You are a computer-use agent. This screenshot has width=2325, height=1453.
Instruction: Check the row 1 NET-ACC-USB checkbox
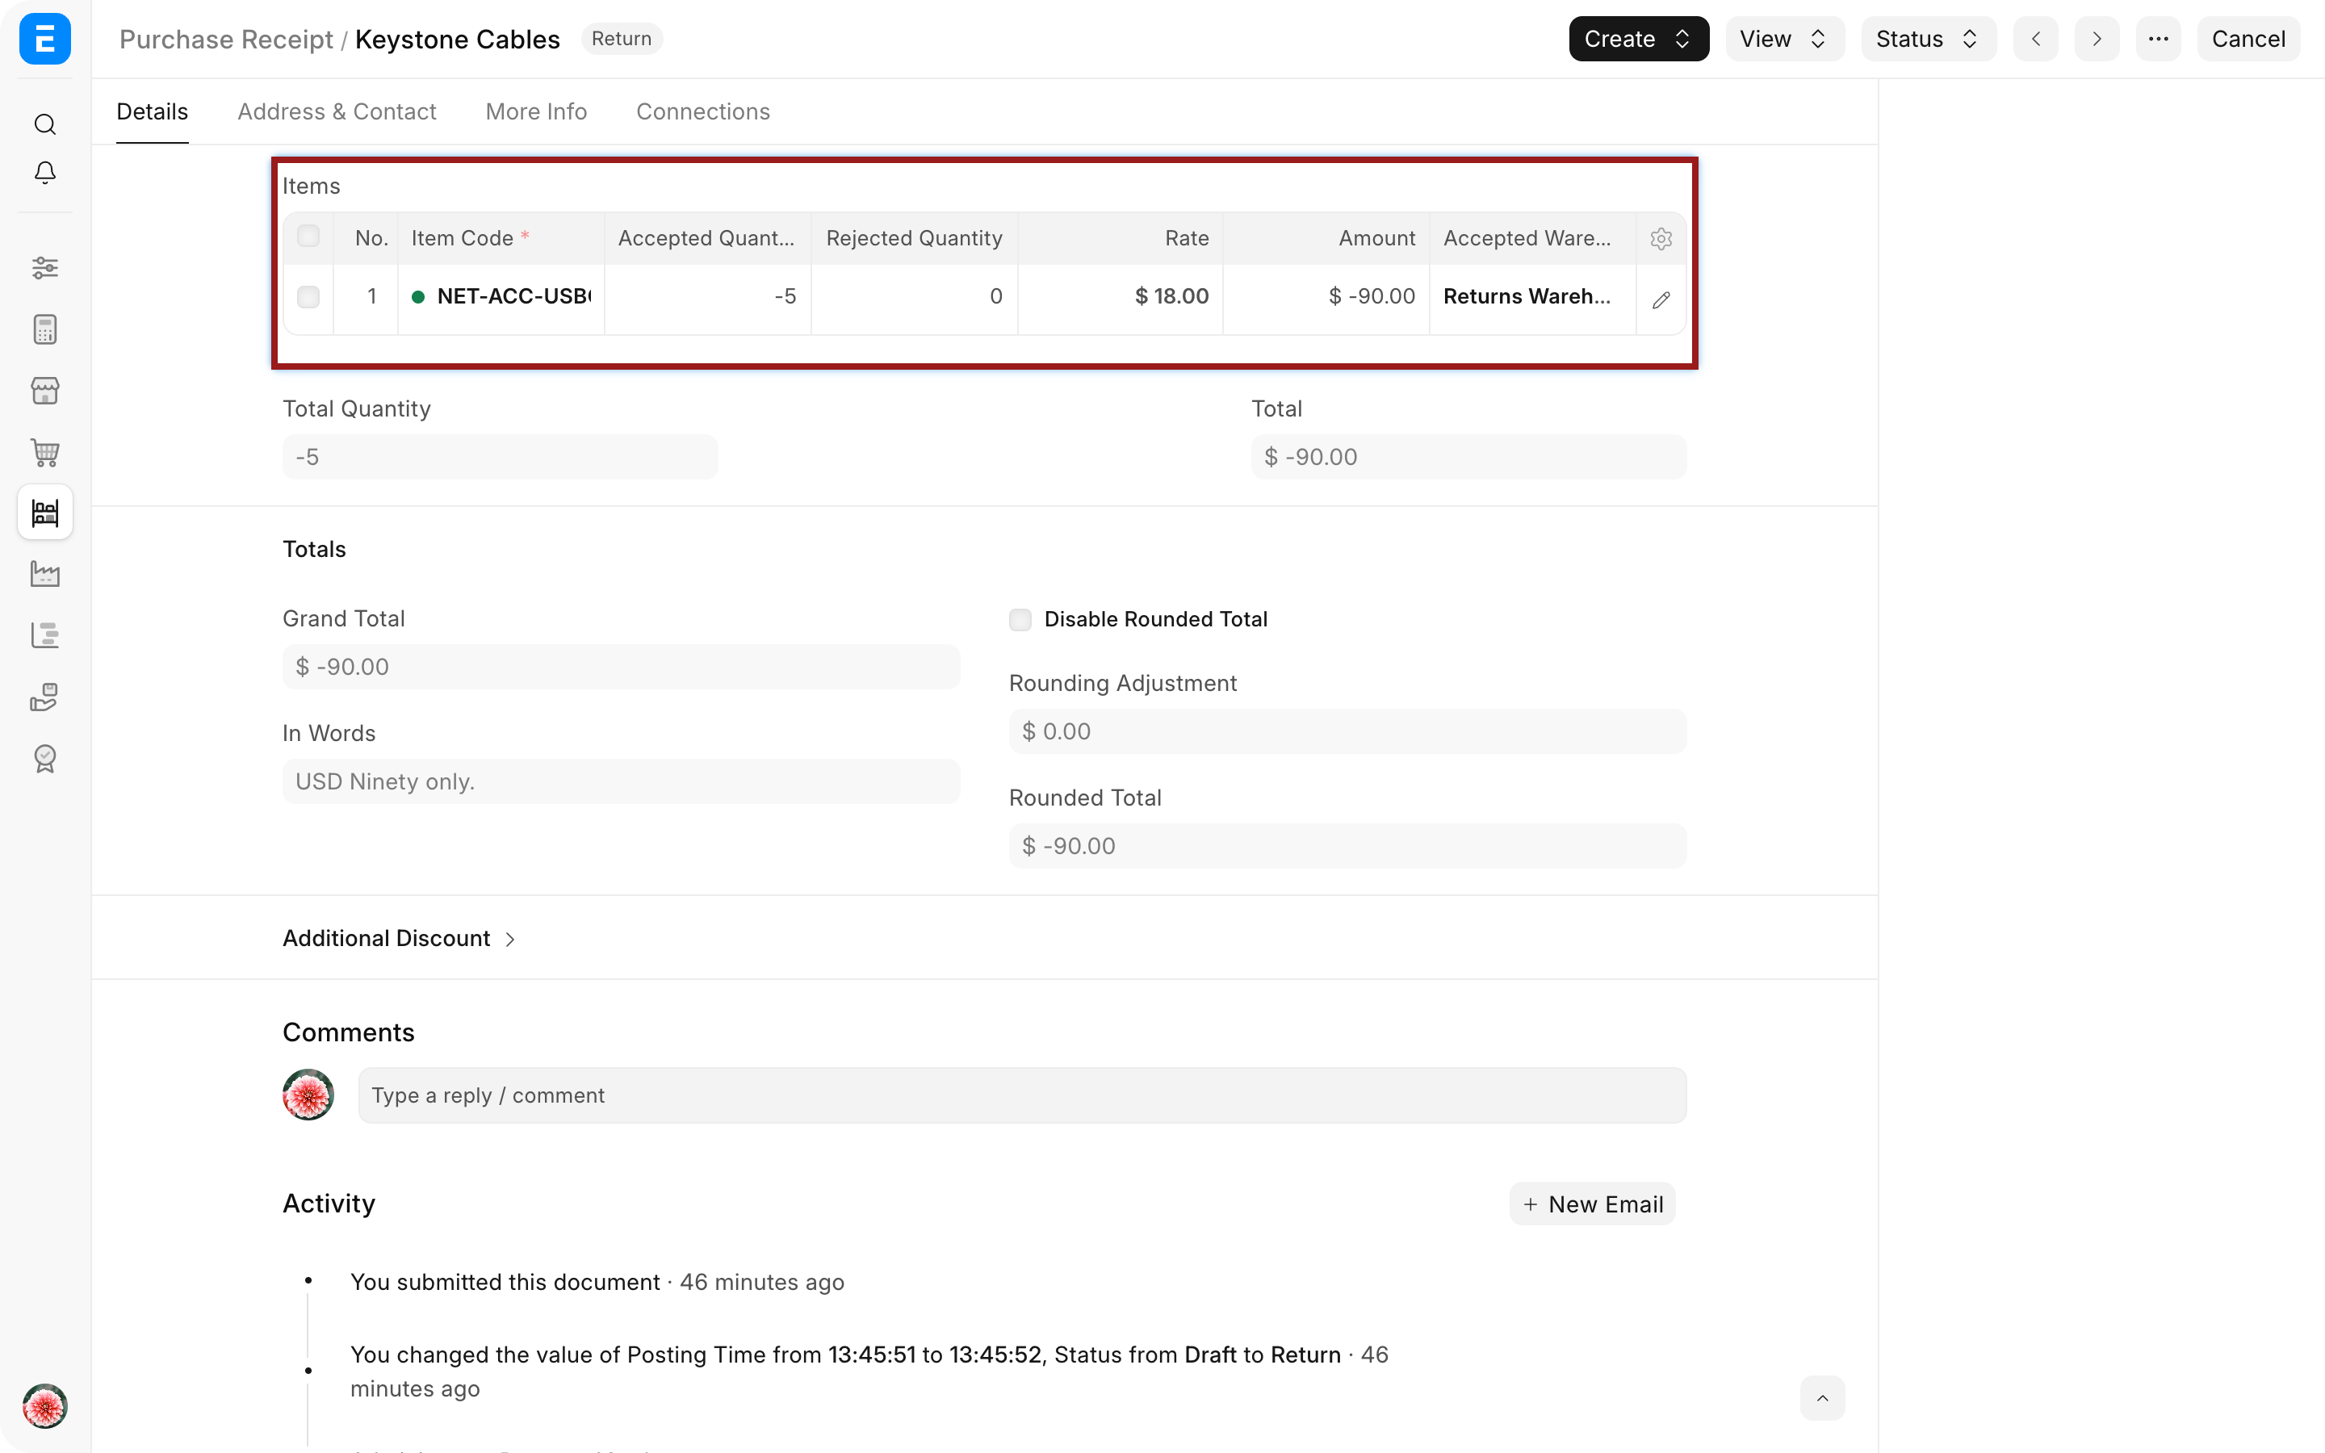[308, 297]
